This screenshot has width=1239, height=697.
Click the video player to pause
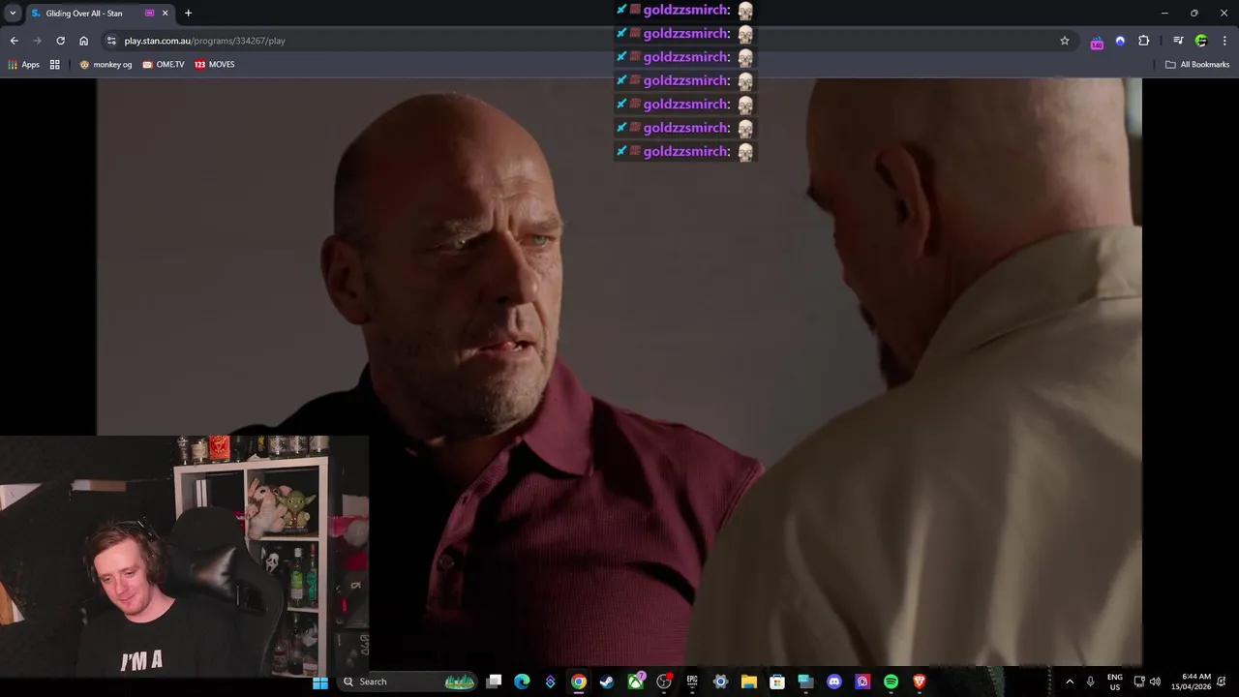619,371
